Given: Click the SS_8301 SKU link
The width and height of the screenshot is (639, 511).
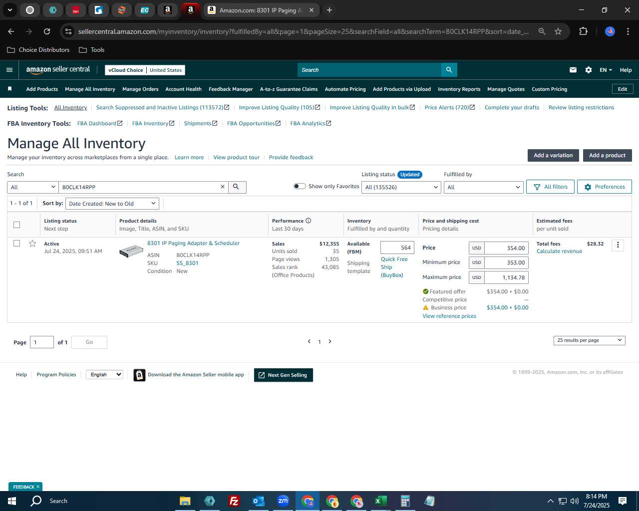Looking at the screenshot, I should (187, 263).
